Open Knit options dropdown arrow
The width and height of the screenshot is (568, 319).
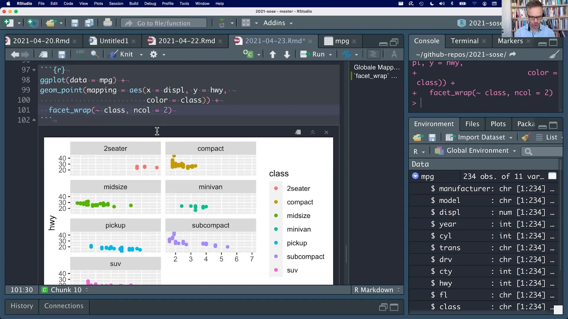pos(141,54)
